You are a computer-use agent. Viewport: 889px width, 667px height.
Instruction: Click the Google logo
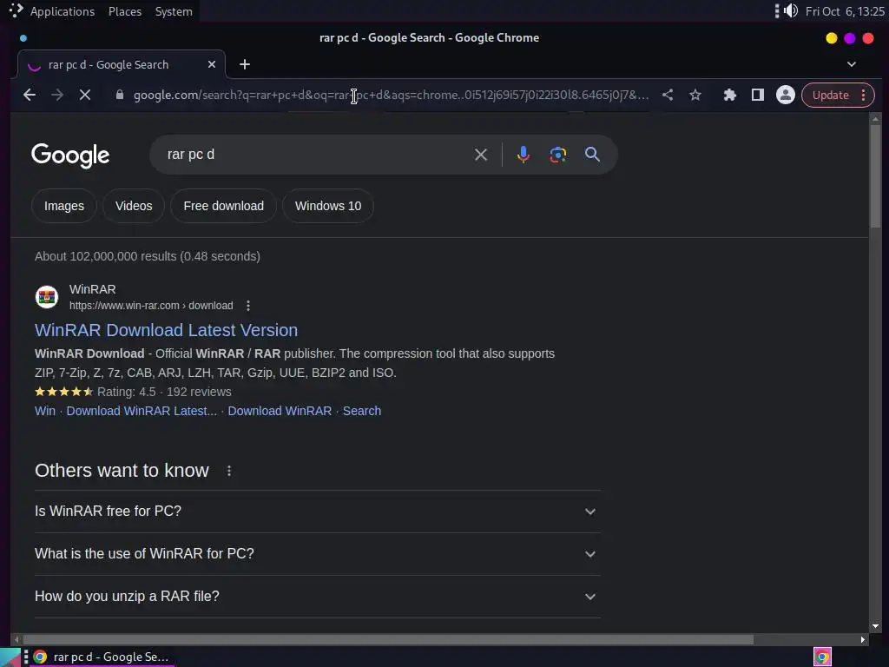click(x=70, y=155)
